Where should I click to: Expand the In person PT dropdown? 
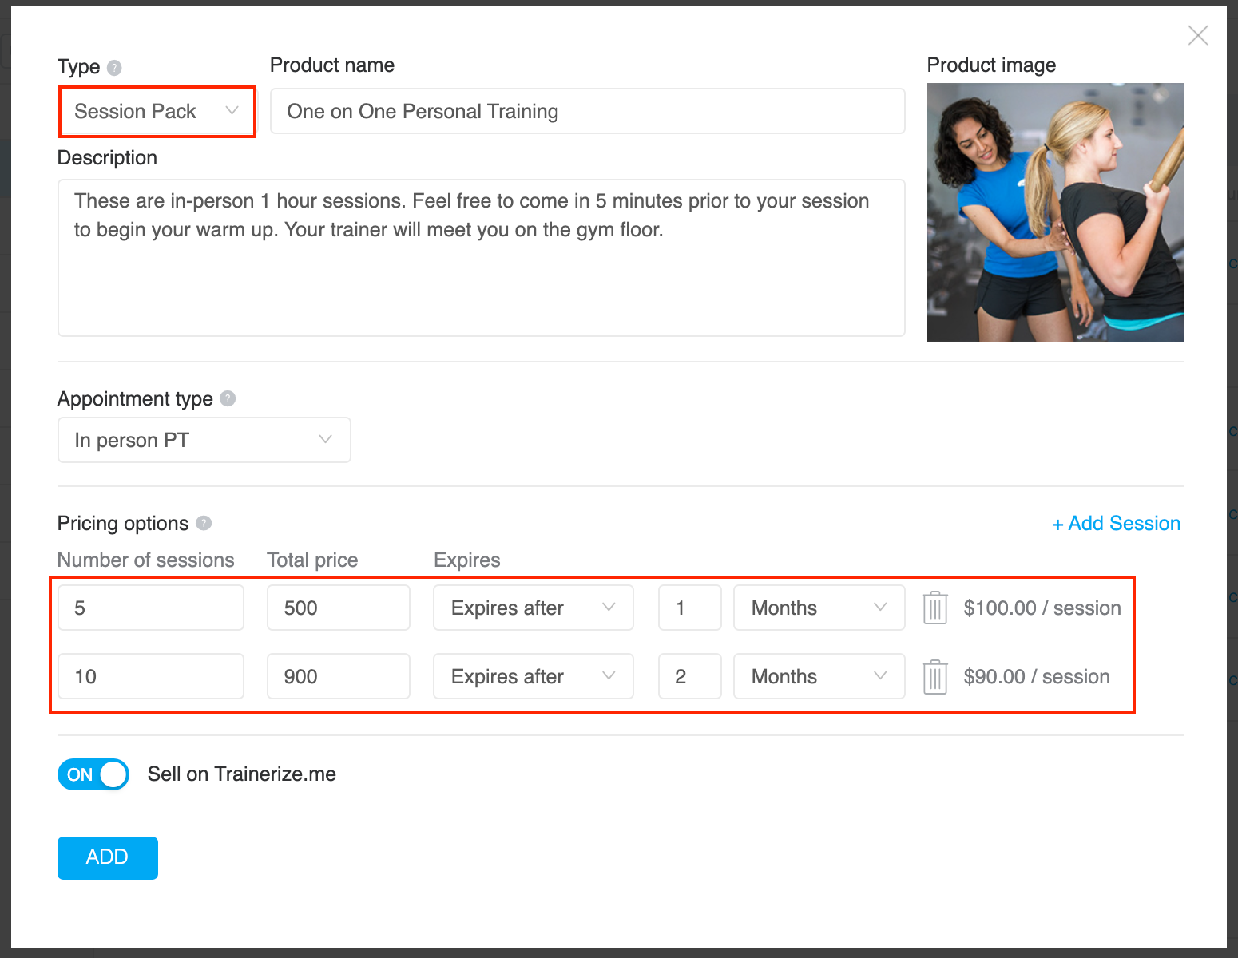coord(204,440)
